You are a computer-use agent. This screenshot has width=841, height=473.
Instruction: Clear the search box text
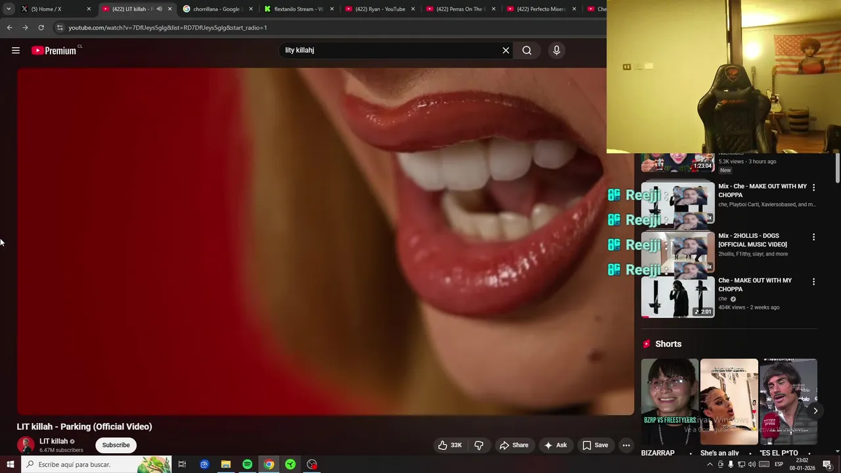[506, 51]
